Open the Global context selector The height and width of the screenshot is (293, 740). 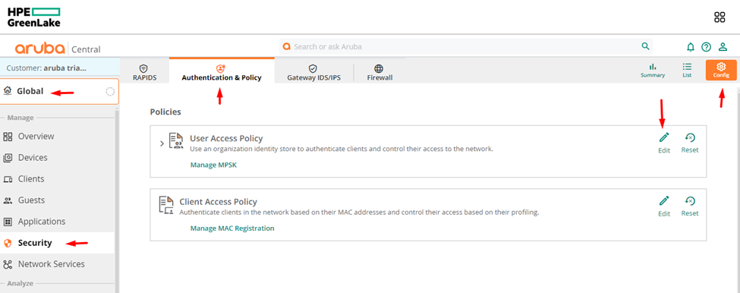[x=59, y=92]
